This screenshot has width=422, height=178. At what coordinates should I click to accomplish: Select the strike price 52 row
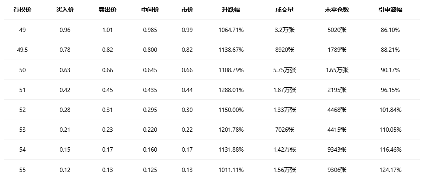(23, 110)
